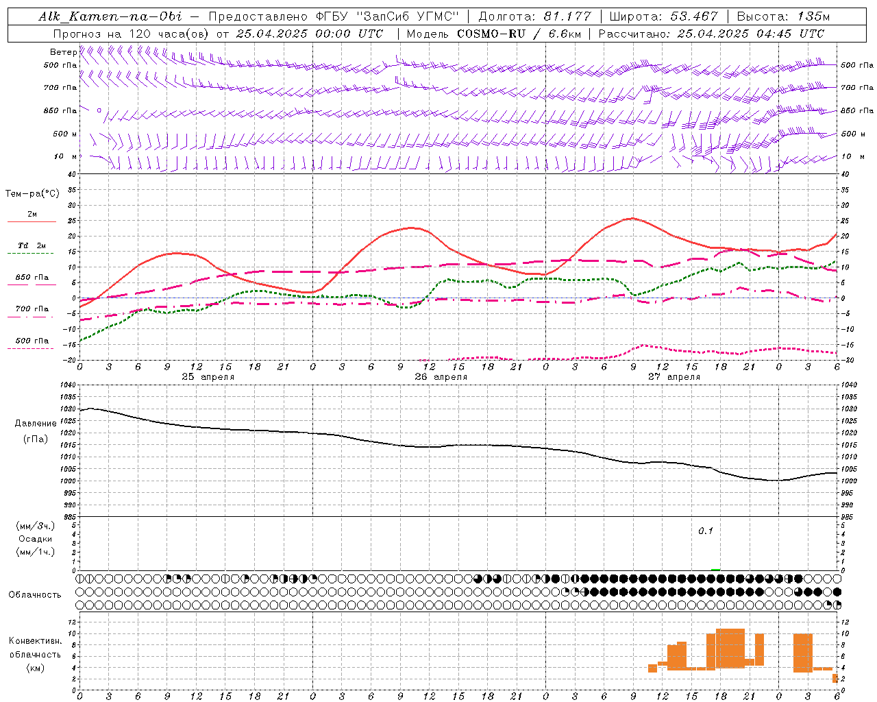Click the (км) unit under convective cloudiness
Image resolution: width=877 pixels, height=702 pixels.
(35, 668)
